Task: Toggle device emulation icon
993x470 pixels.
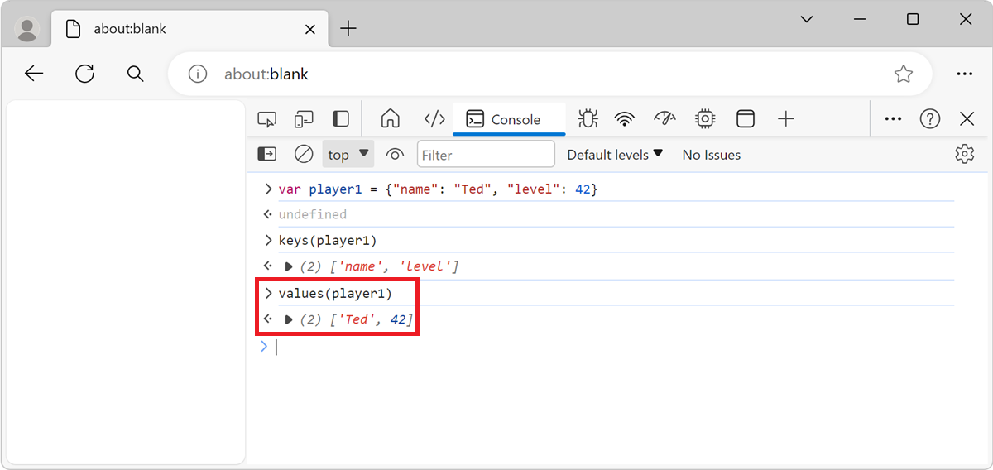Action: pos(304,119)
